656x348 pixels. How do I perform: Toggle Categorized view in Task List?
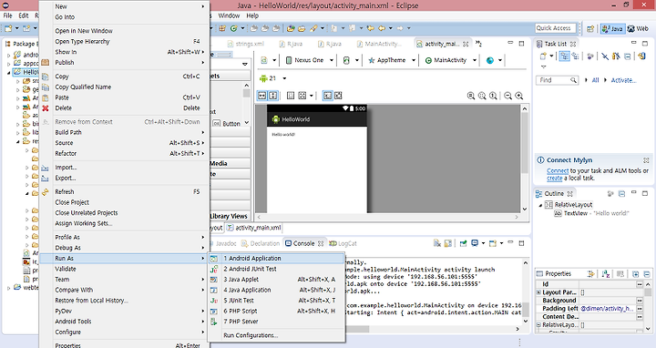click(x=564, y=56)
